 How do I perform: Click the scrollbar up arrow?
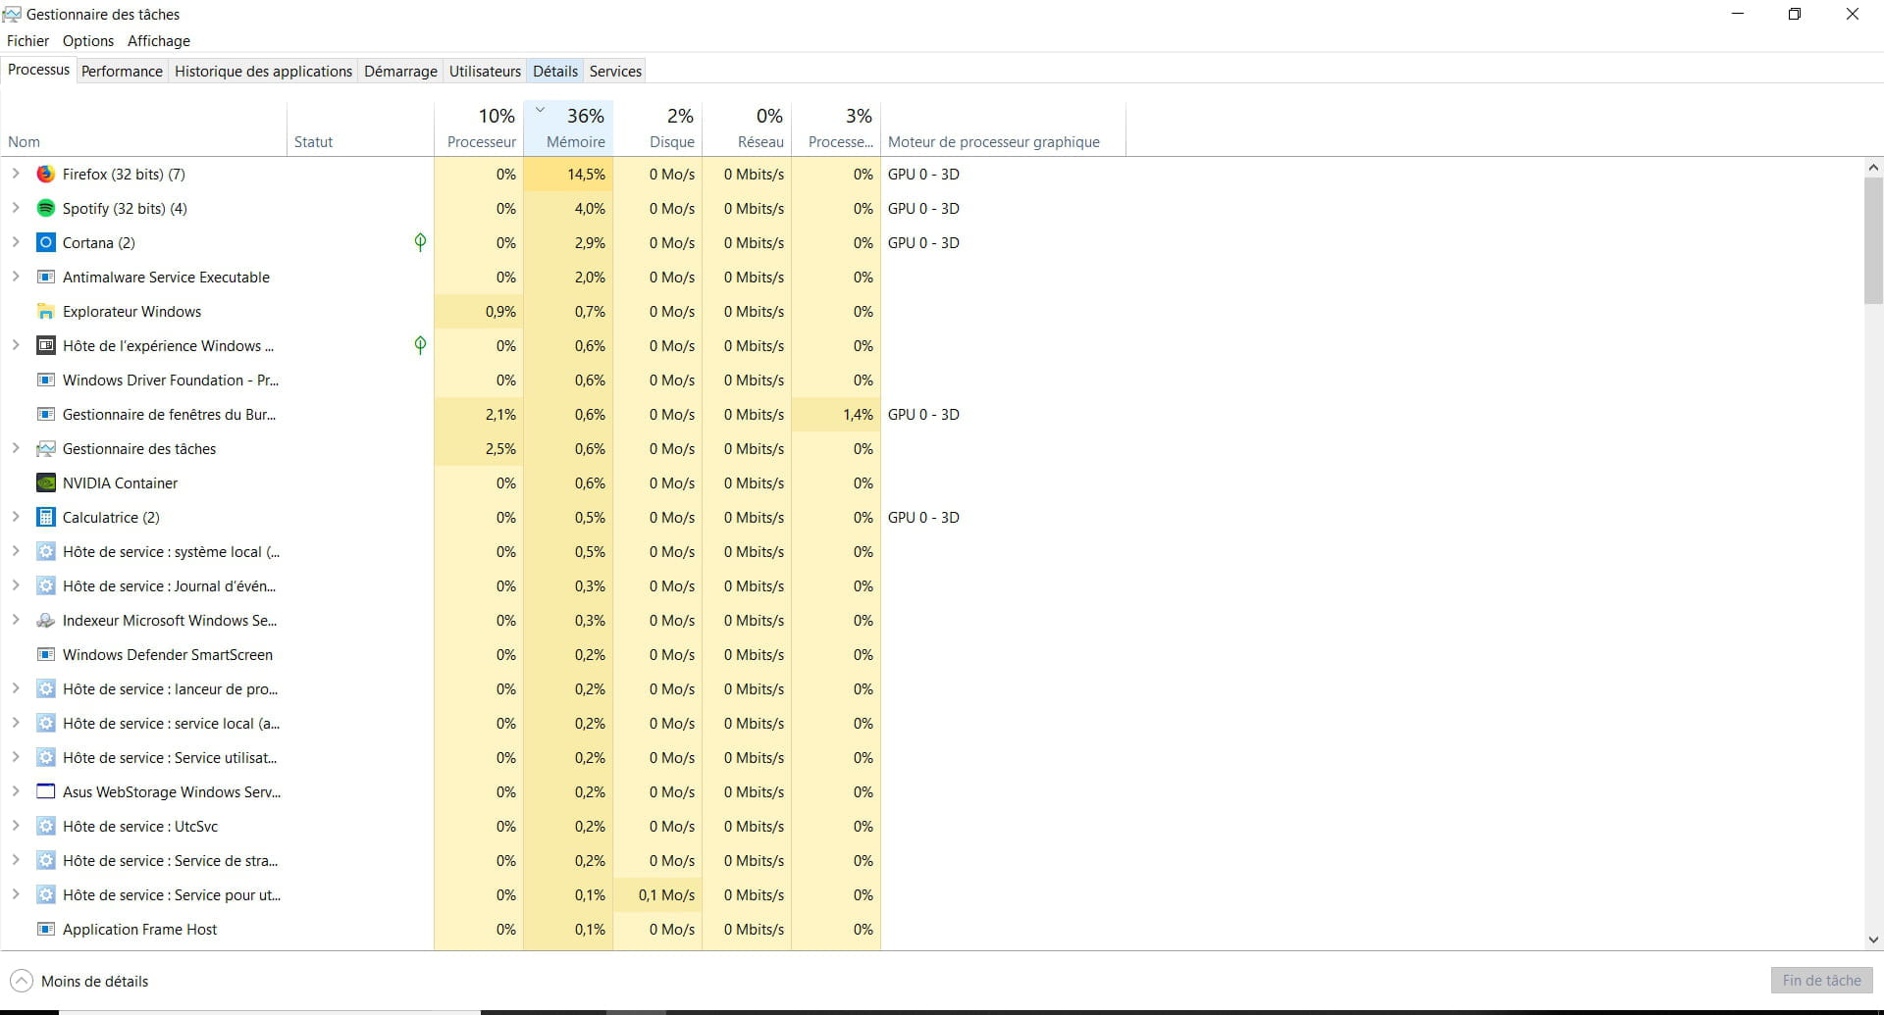tap(1873, 168)
